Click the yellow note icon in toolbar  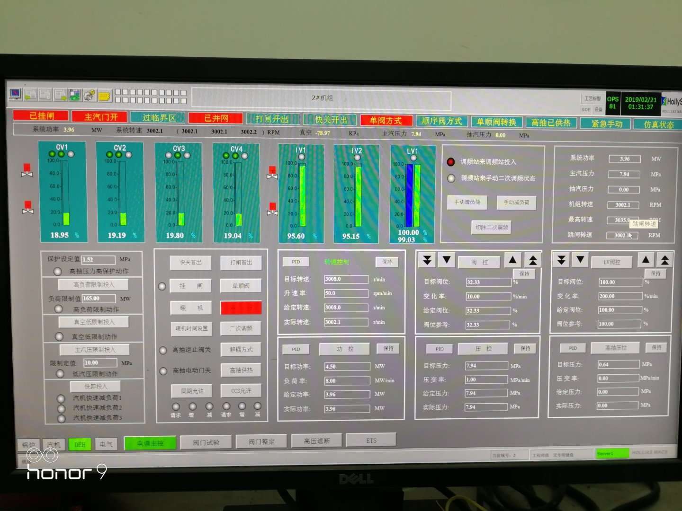tap(104, 96)
